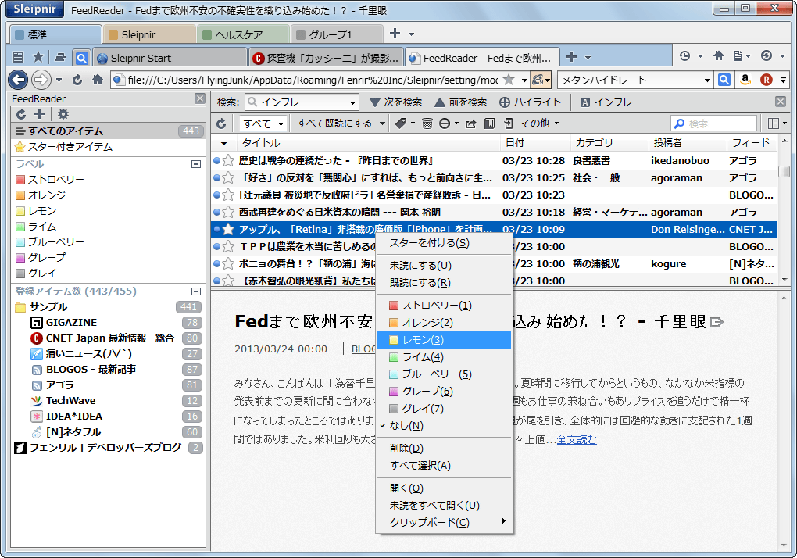Close the FeedReader sidebar panel
The image size is (797, 558).
click(200, 98)
